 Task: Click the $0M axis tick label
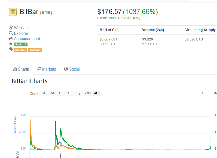click(24, 149)
